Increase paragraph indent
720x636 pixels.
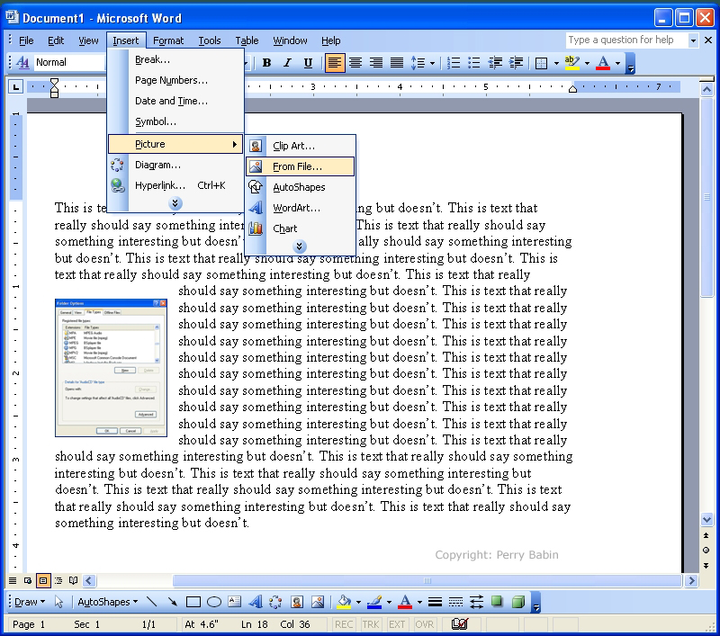click(516, 62)
